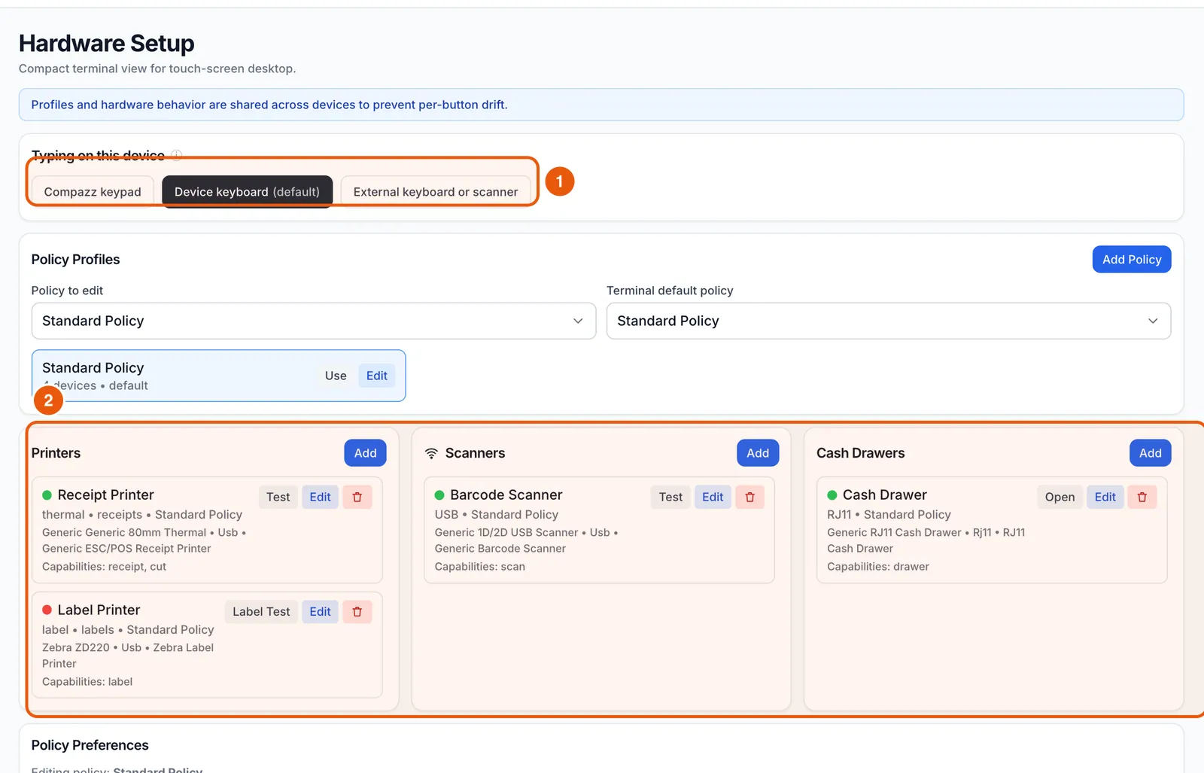Click the Cash Drawer green status dot
Image resolution: width=1204 pixels, height=773 pixels.
pyautogui.click(x=832, y=495)
